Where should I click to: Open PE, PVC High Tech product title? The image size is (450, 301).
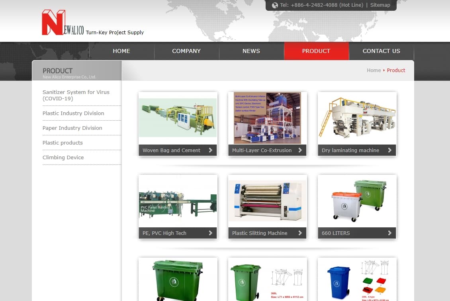point(164,233)
